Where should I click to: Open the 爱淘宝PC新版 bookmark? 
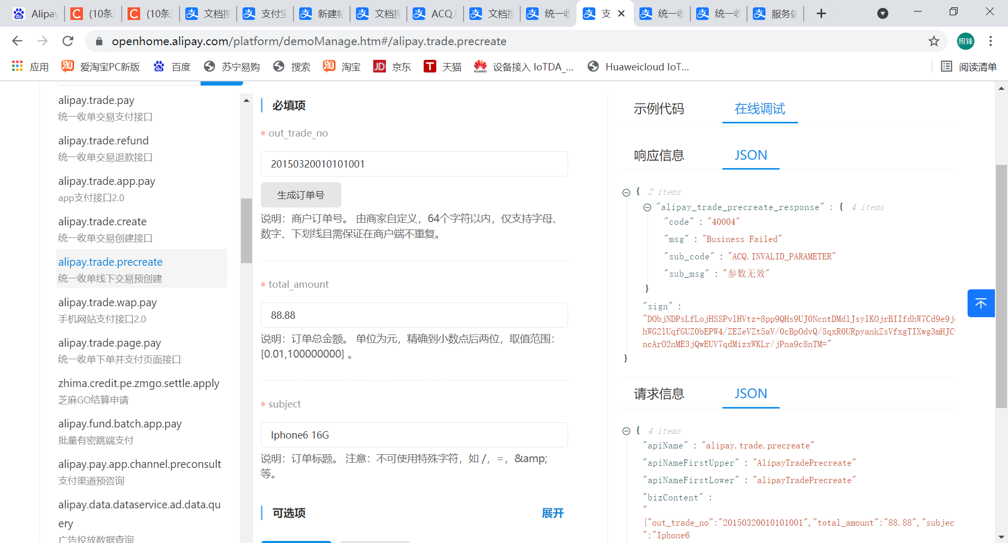tap(101, 67)
